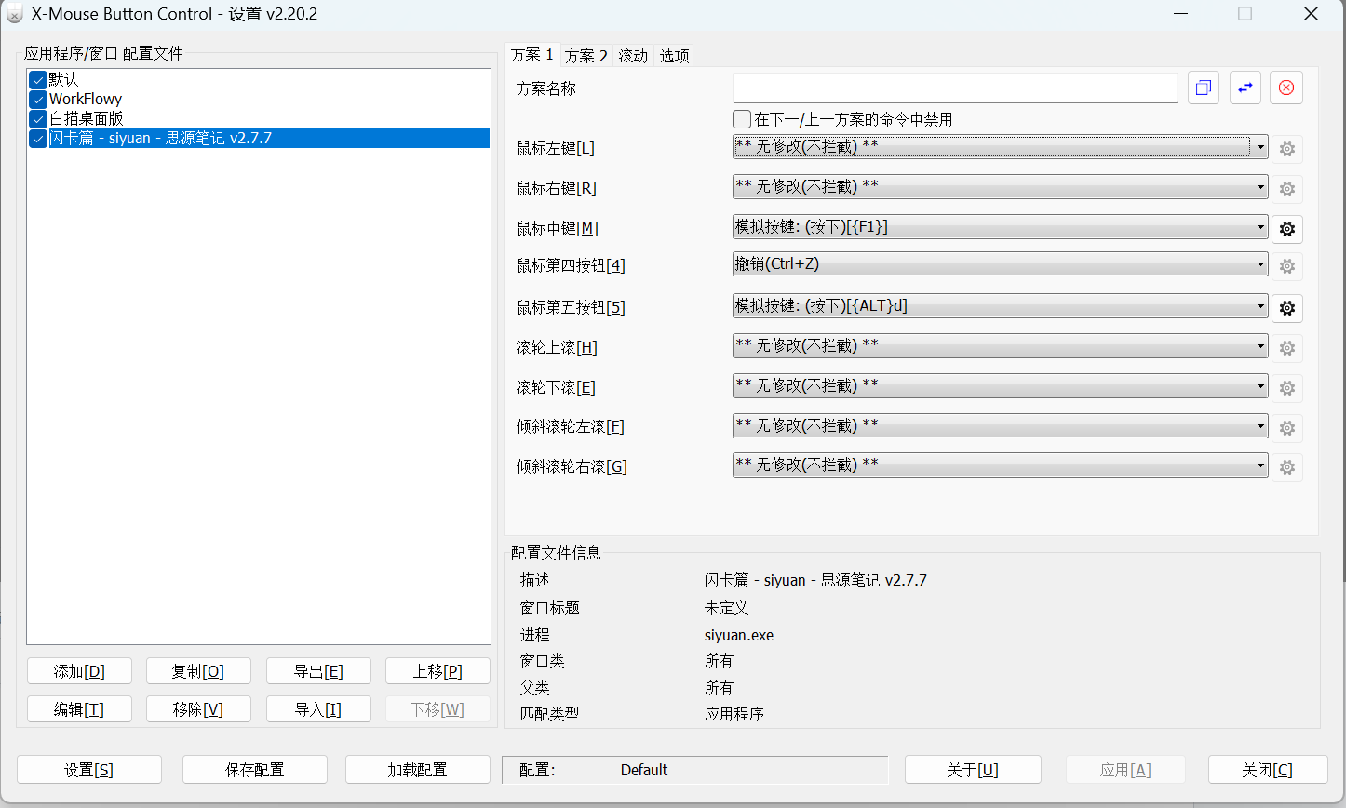Viewport: 1346px width, 808px height.
Task: Click the swap layer arrows icon
Action: 1245,88
